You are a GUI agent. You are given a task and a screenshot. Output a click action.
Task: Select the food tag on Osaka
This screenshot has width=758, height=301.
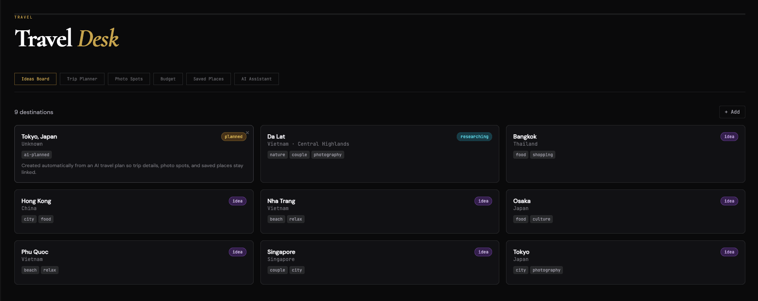pyautogui.click(x=521, y=219)
